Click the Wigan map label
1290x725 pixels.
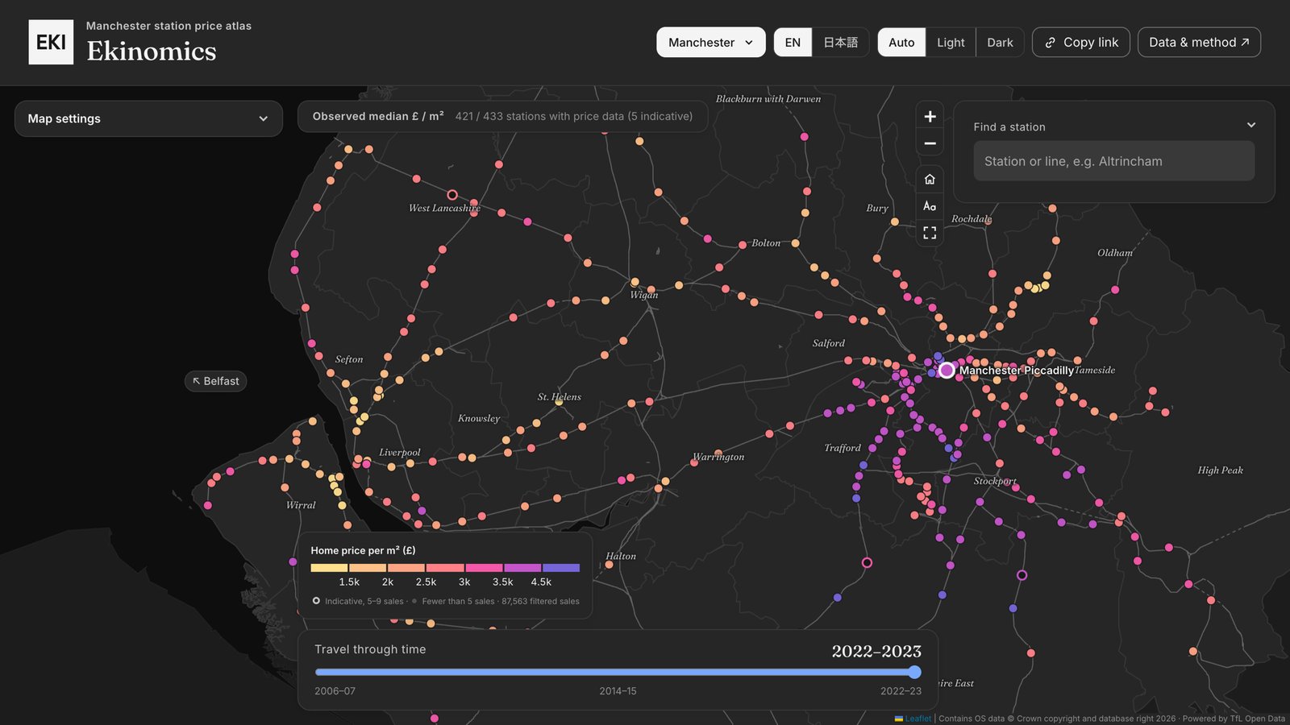[644, 295]
